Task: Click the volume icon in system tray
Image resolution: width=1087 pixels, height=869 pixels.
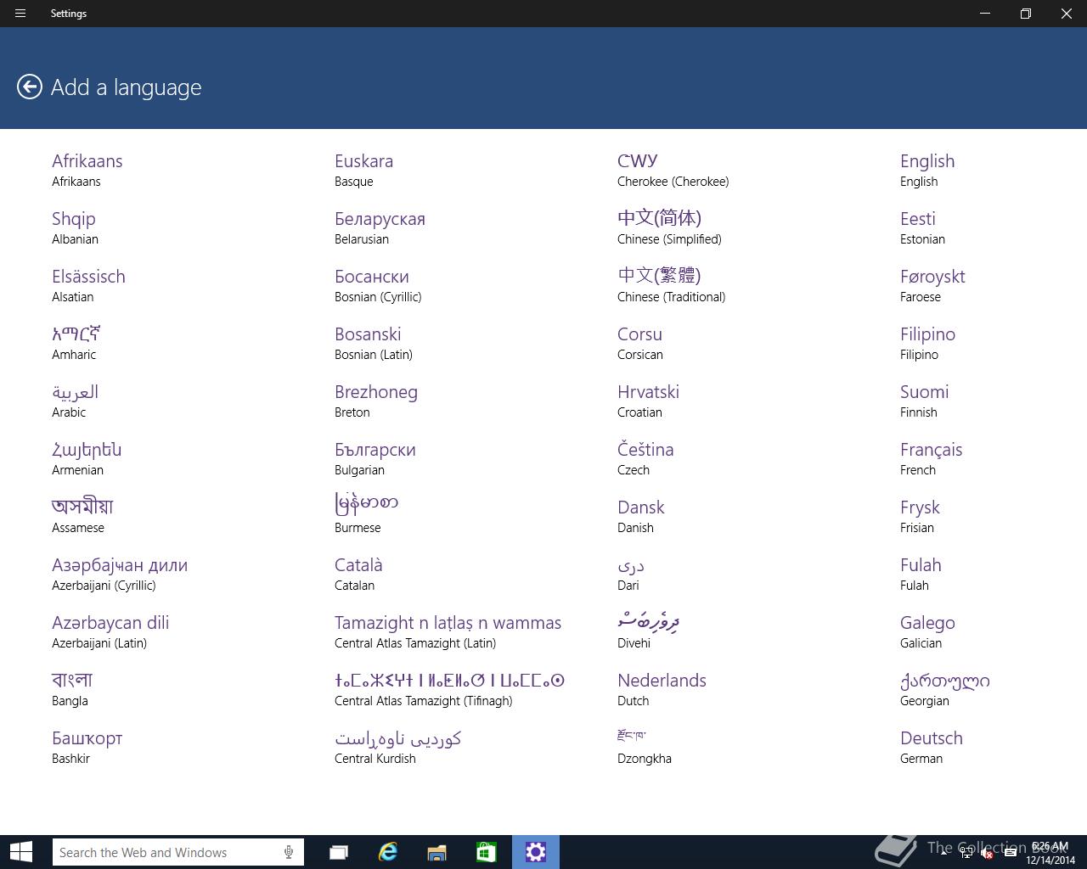Action: [988, 853]
